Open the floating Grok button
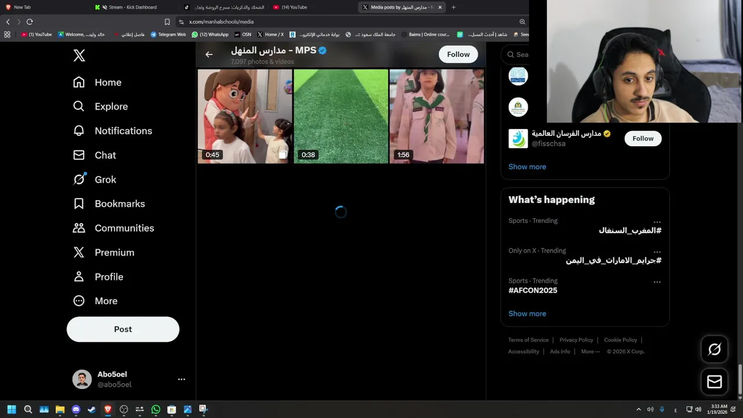 pos(715,349)
